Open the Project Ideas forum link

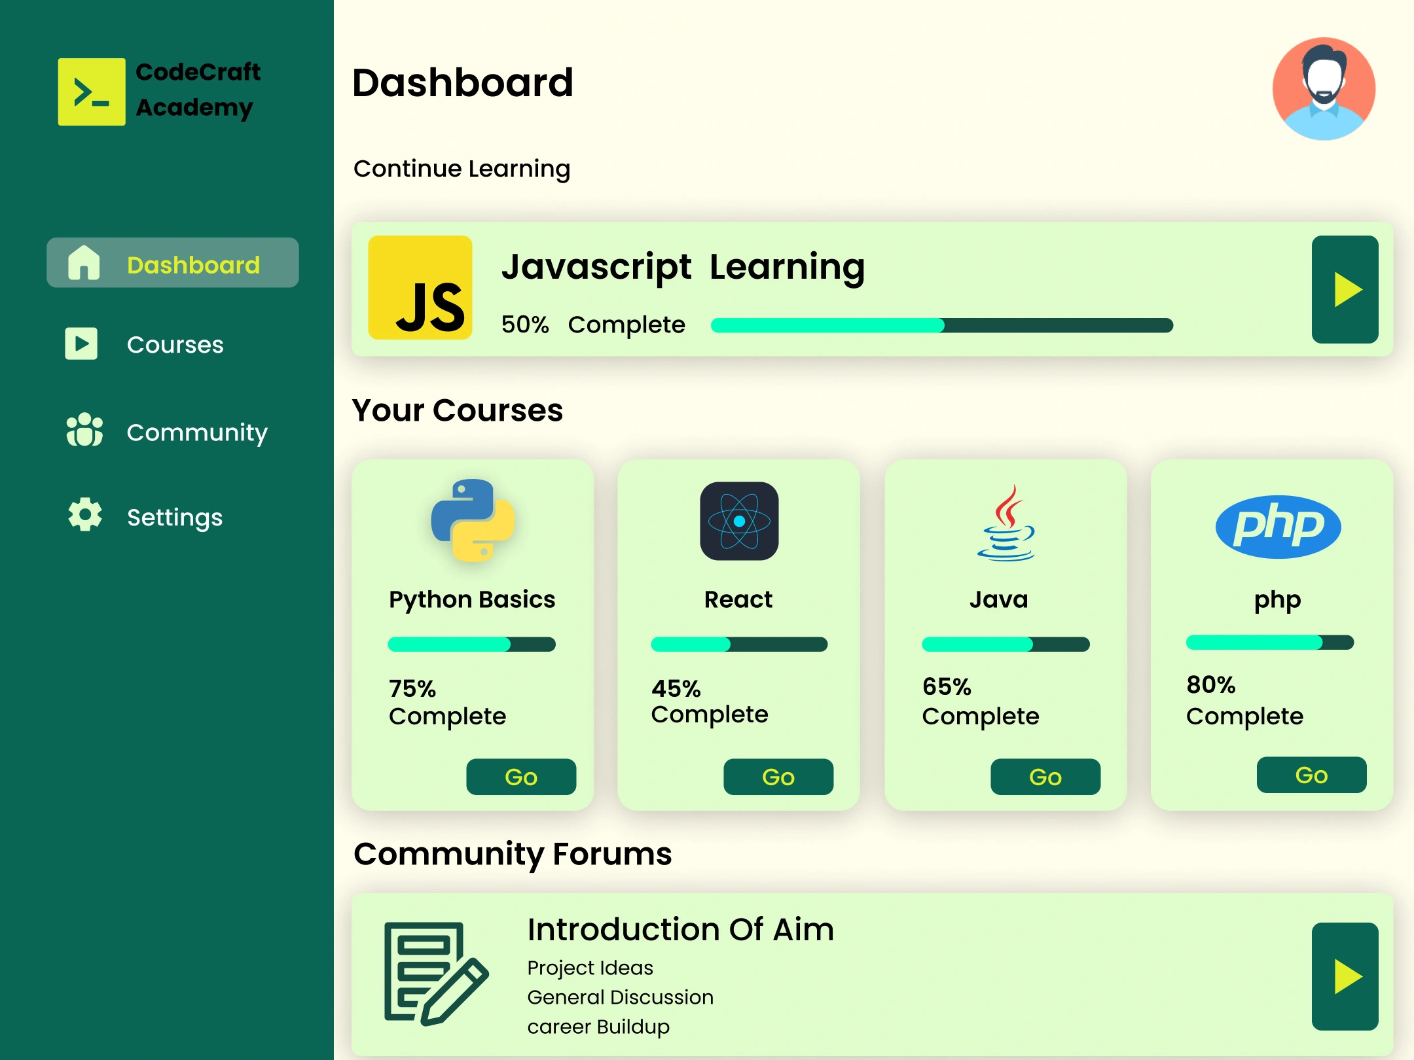coord(590,968)
